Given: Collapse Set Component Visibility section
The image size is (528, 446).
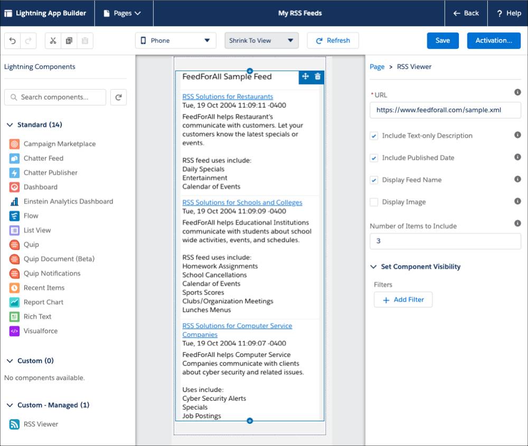Looking at the screenshot, I should [x=373, y=267].
